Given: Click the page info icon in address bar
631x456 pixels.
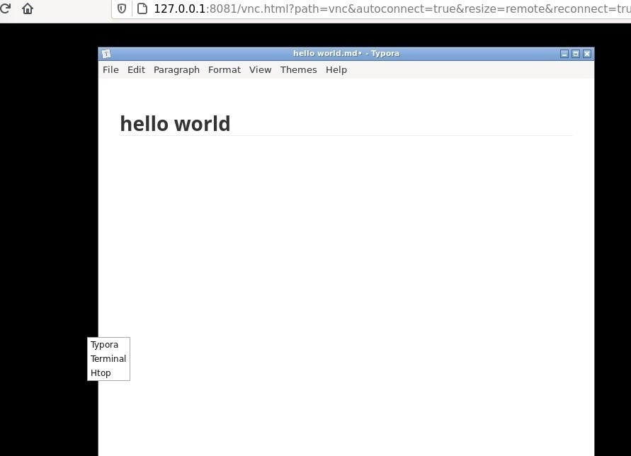Looking at the screenshot, I should click(142, 8).
